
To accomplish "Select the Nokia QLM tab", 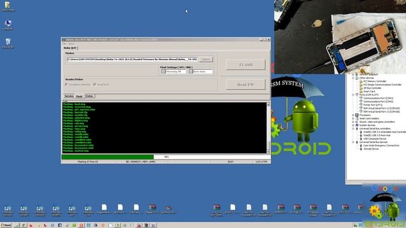I will [x=70, y=48].
